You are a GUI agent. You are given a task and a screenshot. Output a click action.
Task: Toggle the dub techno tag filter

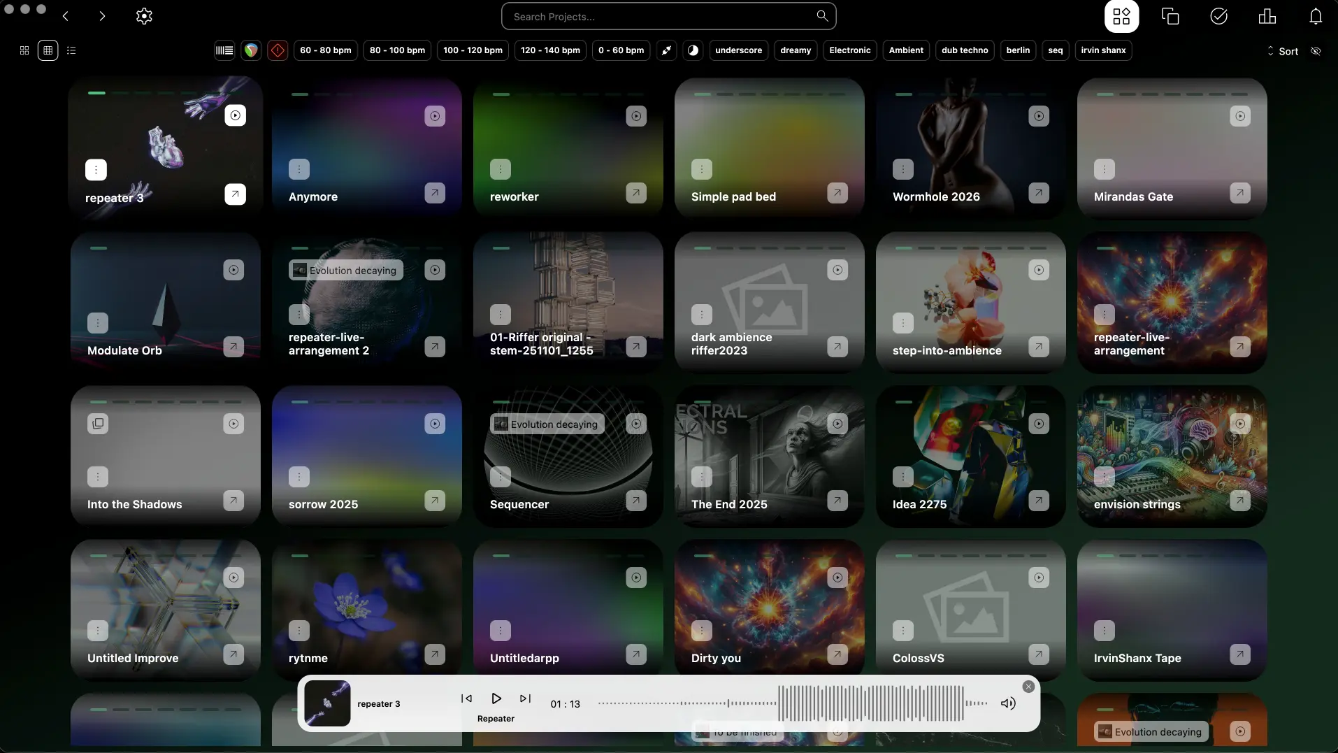pyautogui.click(x=964, y=50)
